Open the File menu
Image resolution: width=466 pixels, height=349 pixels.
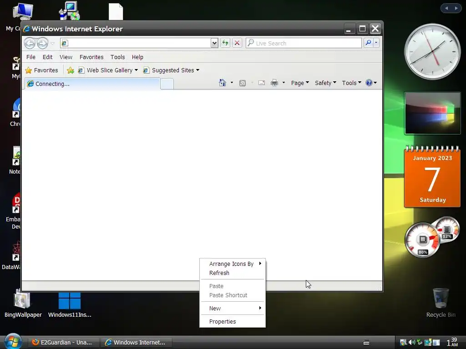pos(31,57)
